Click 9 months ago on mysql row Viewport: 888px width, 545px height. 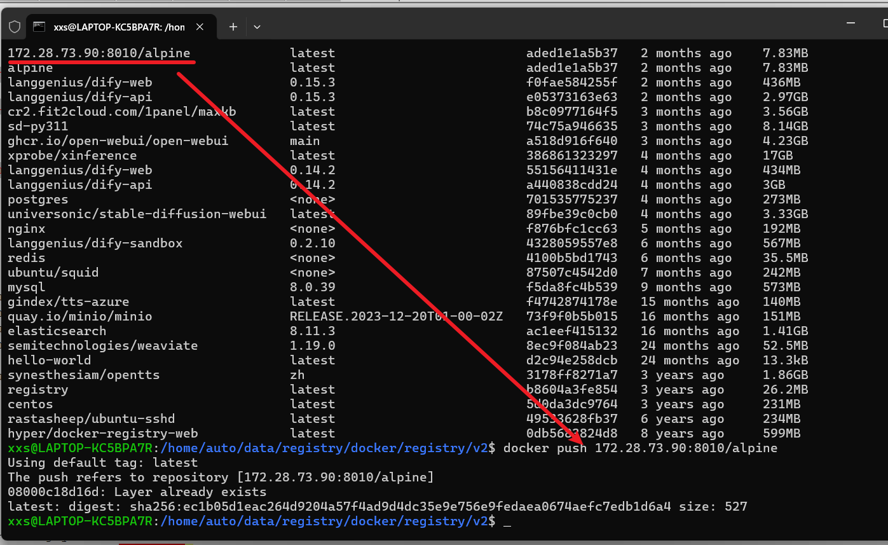pos(686,287)
